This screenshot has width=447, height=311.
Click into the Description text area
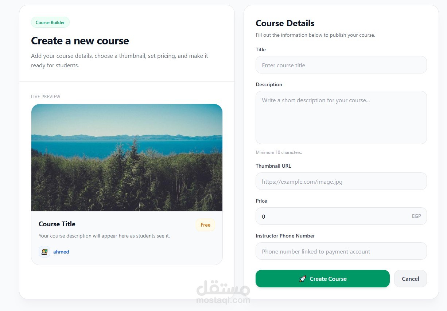coord(341,117)
